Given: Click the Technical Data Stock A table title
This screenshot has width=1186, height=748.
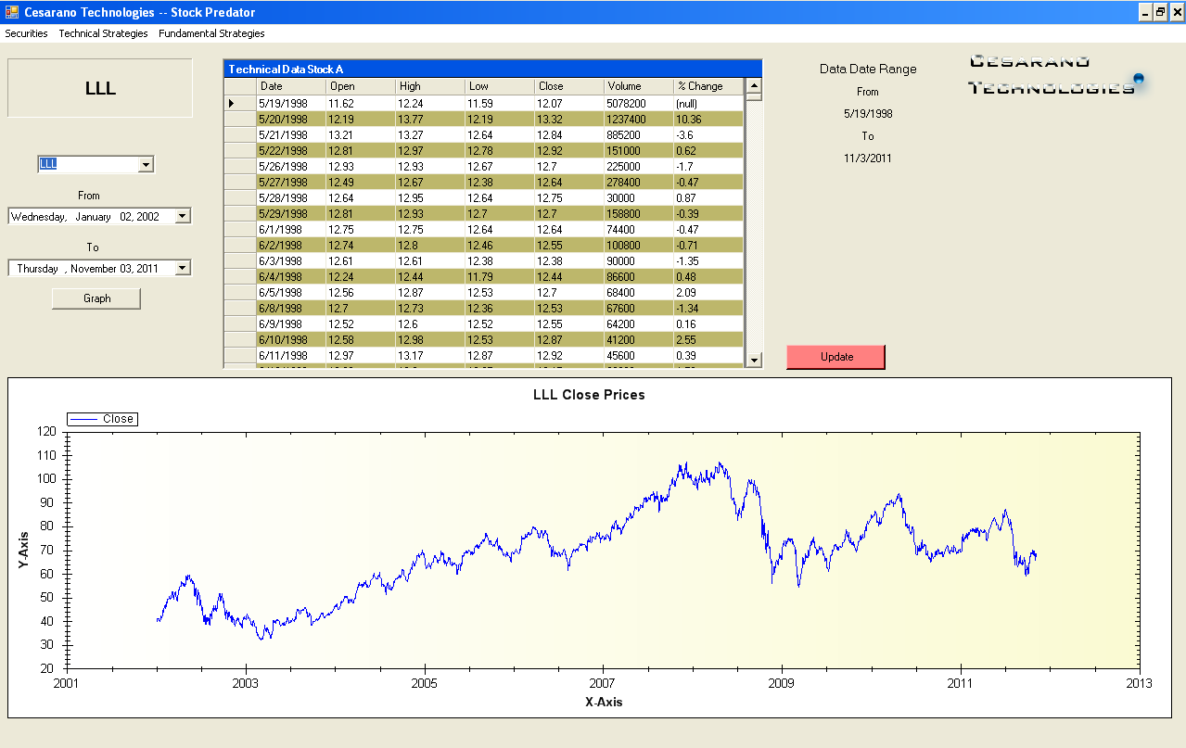Looking at the screenshot, I should pyautogui.click(x=286, y=69).
